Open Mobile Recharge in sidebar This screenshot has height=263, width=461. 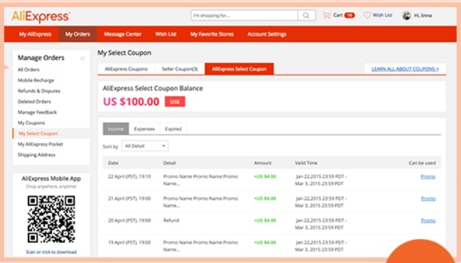click(x=36, y=80)
